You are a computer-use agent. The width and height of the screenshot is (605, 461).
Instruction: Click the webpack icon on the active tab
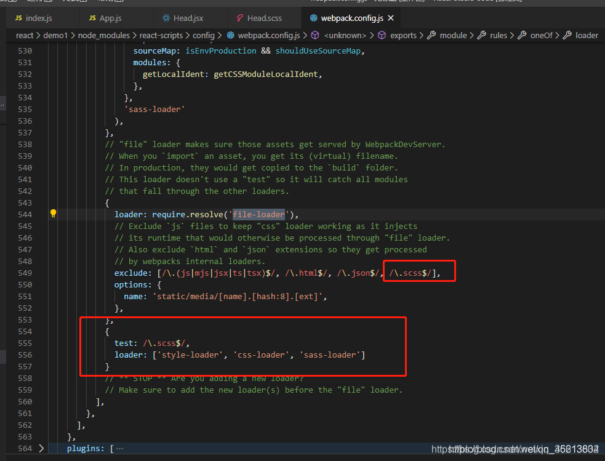tap(314, 18)
